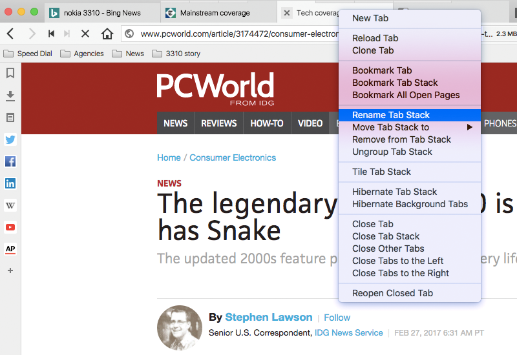This screenshot has height=355, width=517.
Task: Open Speed Dial bookmark folder
Action: click(x=28, y=54)
